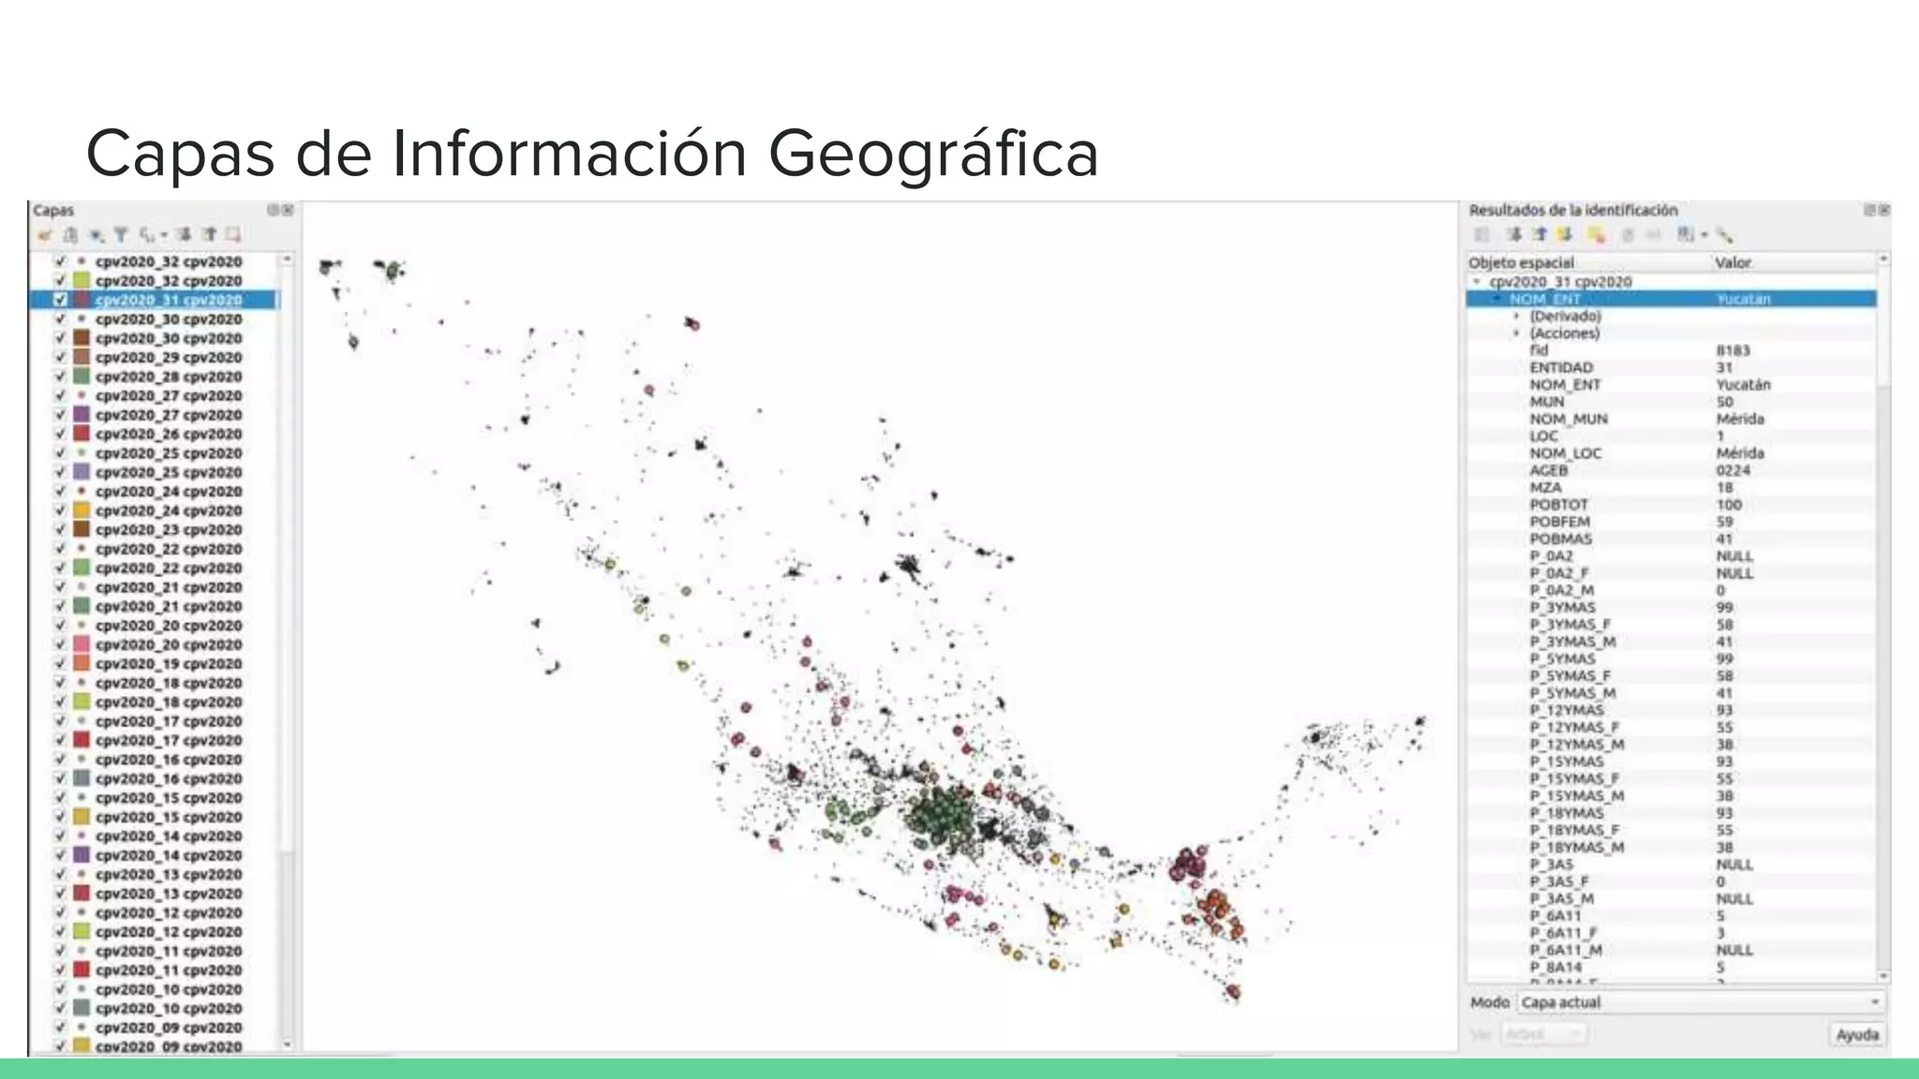Collapse all layers in Capas toolbar
1919x1079 pixels.
tap(209, 235)
